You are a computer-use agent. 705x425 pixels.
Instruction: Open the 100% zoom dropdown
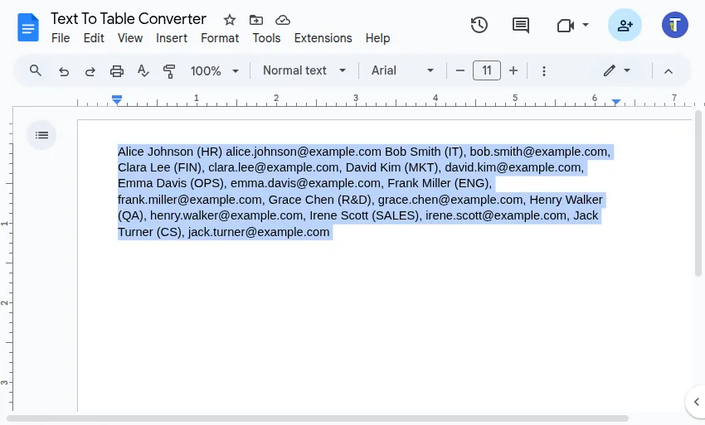tap(214, 71)
